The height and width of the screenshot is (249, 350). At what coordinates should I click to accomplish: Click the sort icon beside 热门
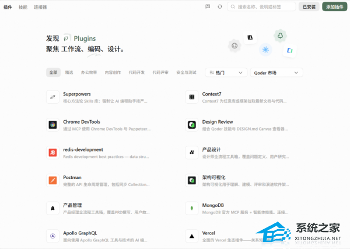(x=212, y=73)
